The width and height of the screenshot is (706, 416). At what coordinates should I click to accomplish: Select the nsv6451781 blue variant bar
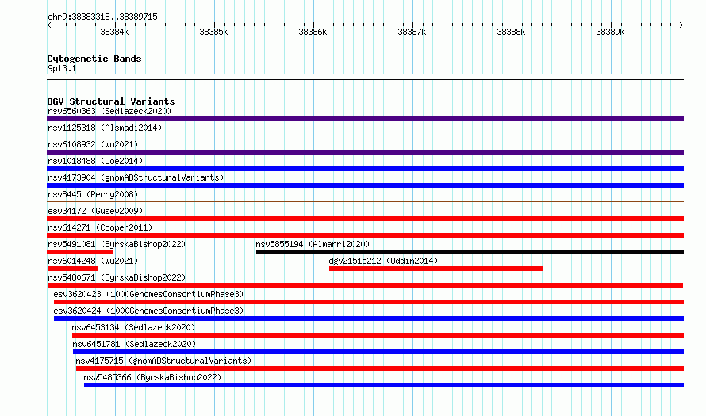(x=378, y=352)
